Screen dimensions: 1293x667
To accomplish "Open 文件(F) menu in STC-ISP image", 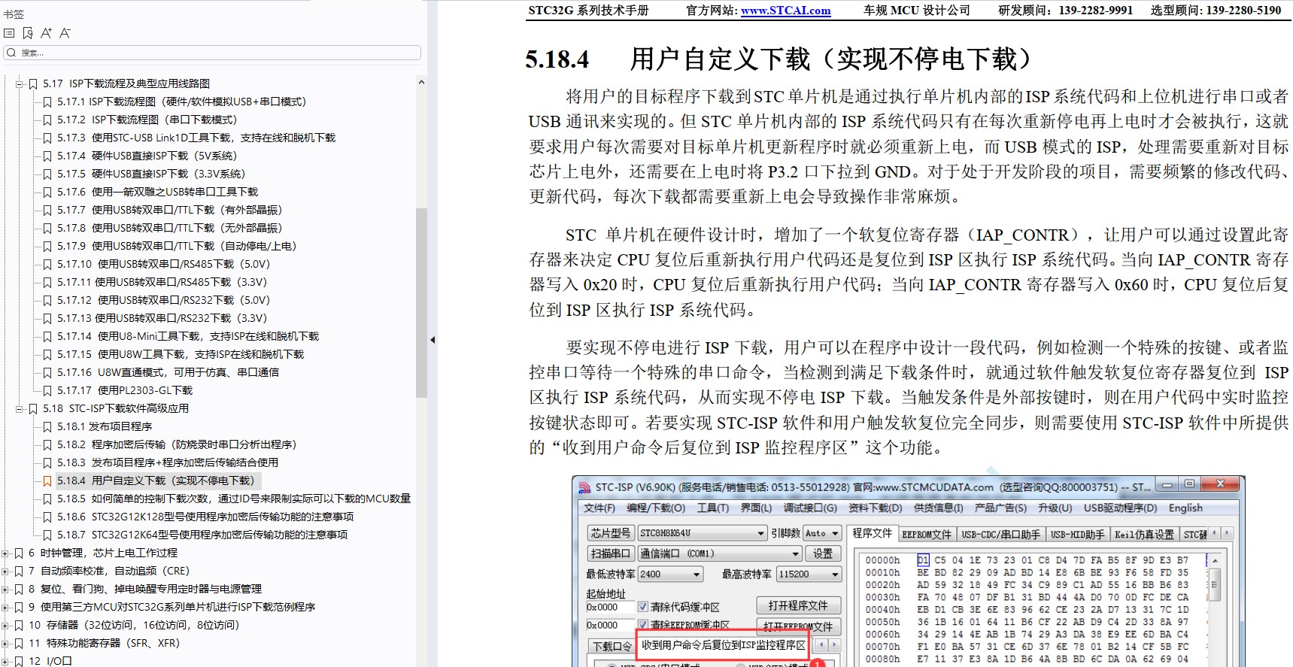I will 599,508.
